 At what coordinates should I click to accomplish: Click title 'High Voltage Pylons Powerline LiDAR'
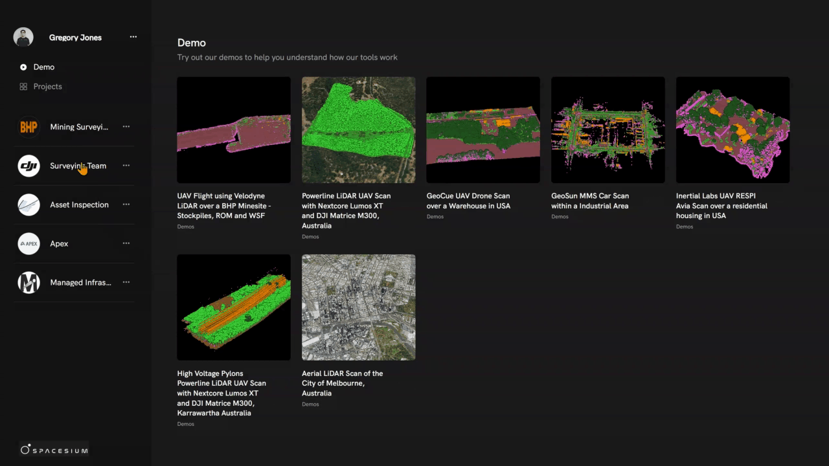click(221, 393)
